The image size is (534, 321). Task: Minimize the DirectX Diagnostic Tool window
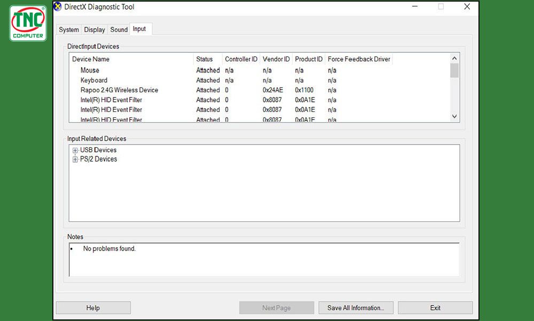click(x=415, y=6)
